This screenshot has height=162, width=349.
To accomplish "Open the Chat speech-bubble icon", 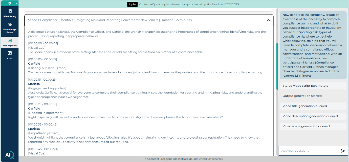I will (x=10, y=53).
